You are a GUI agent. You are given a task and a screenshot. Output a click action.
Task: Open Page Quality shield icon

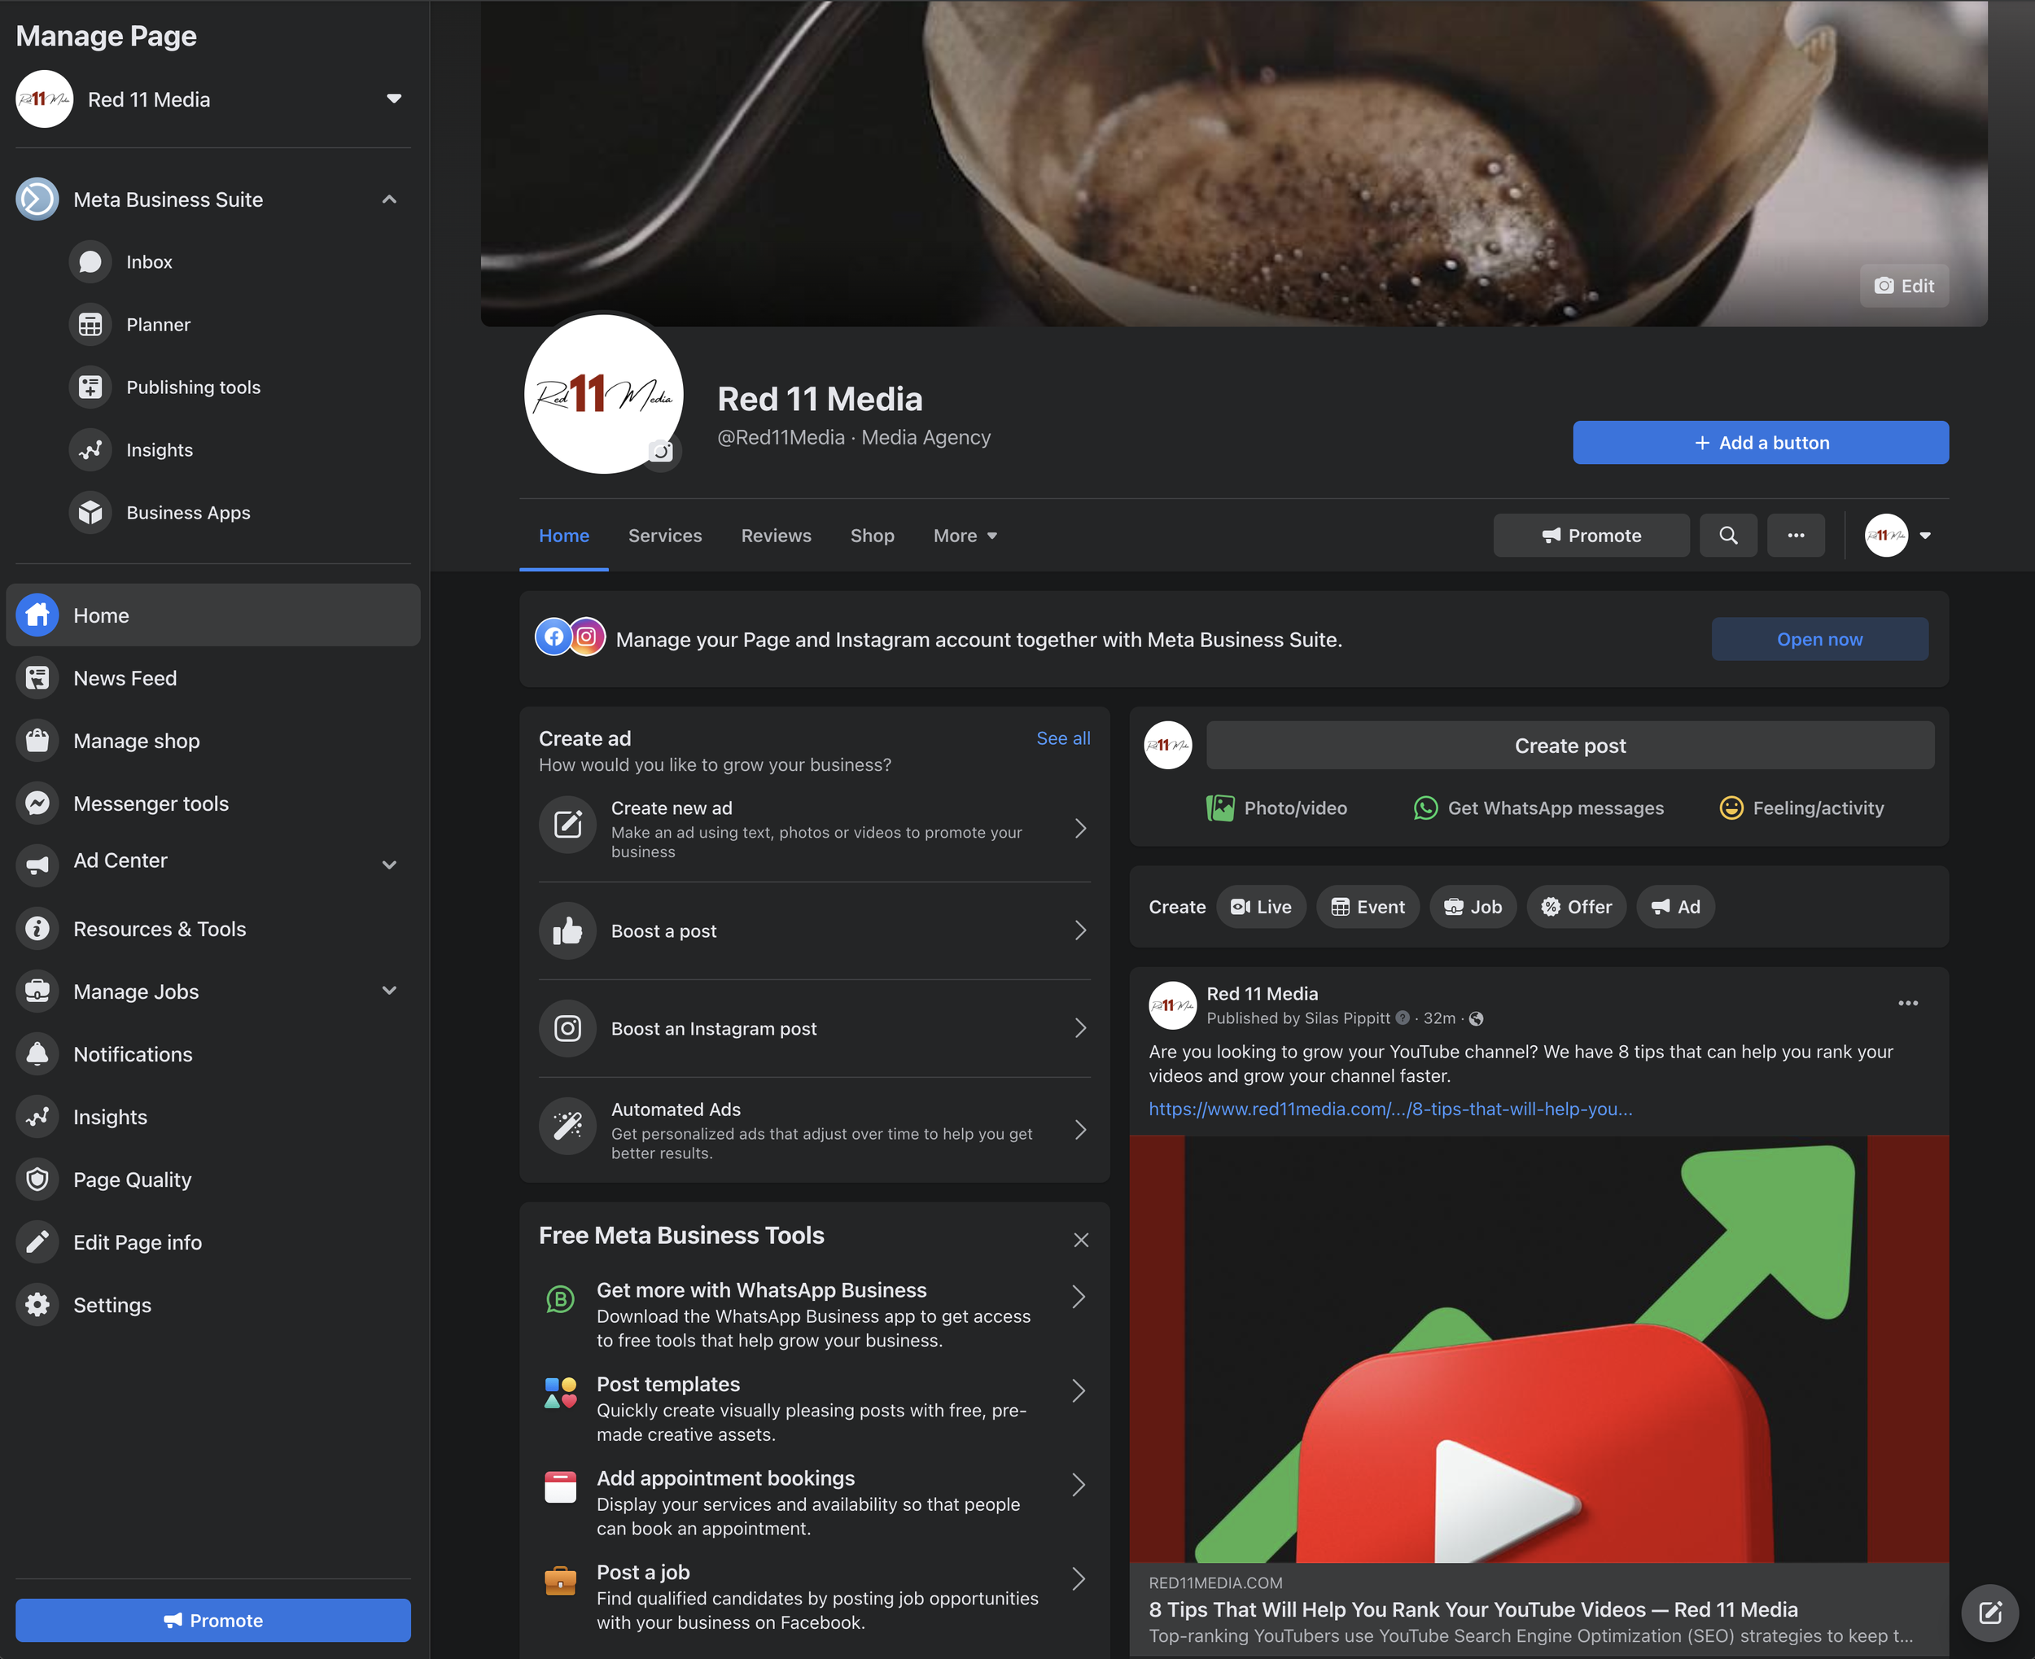pyautogui.click(x=38, y=1180)
